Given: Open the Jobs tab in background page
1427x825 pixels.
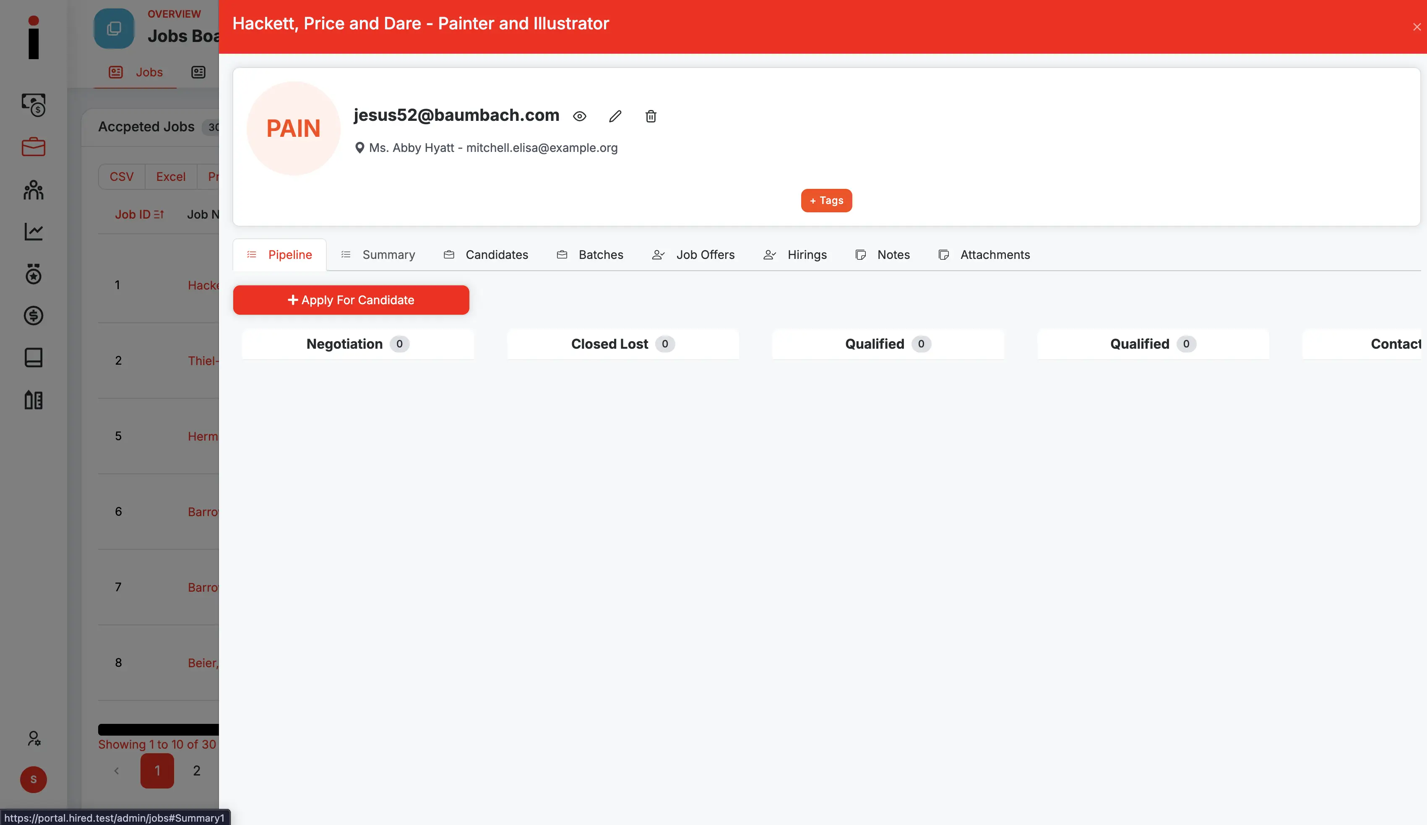Looking at the screenshot, I should 135,73.
